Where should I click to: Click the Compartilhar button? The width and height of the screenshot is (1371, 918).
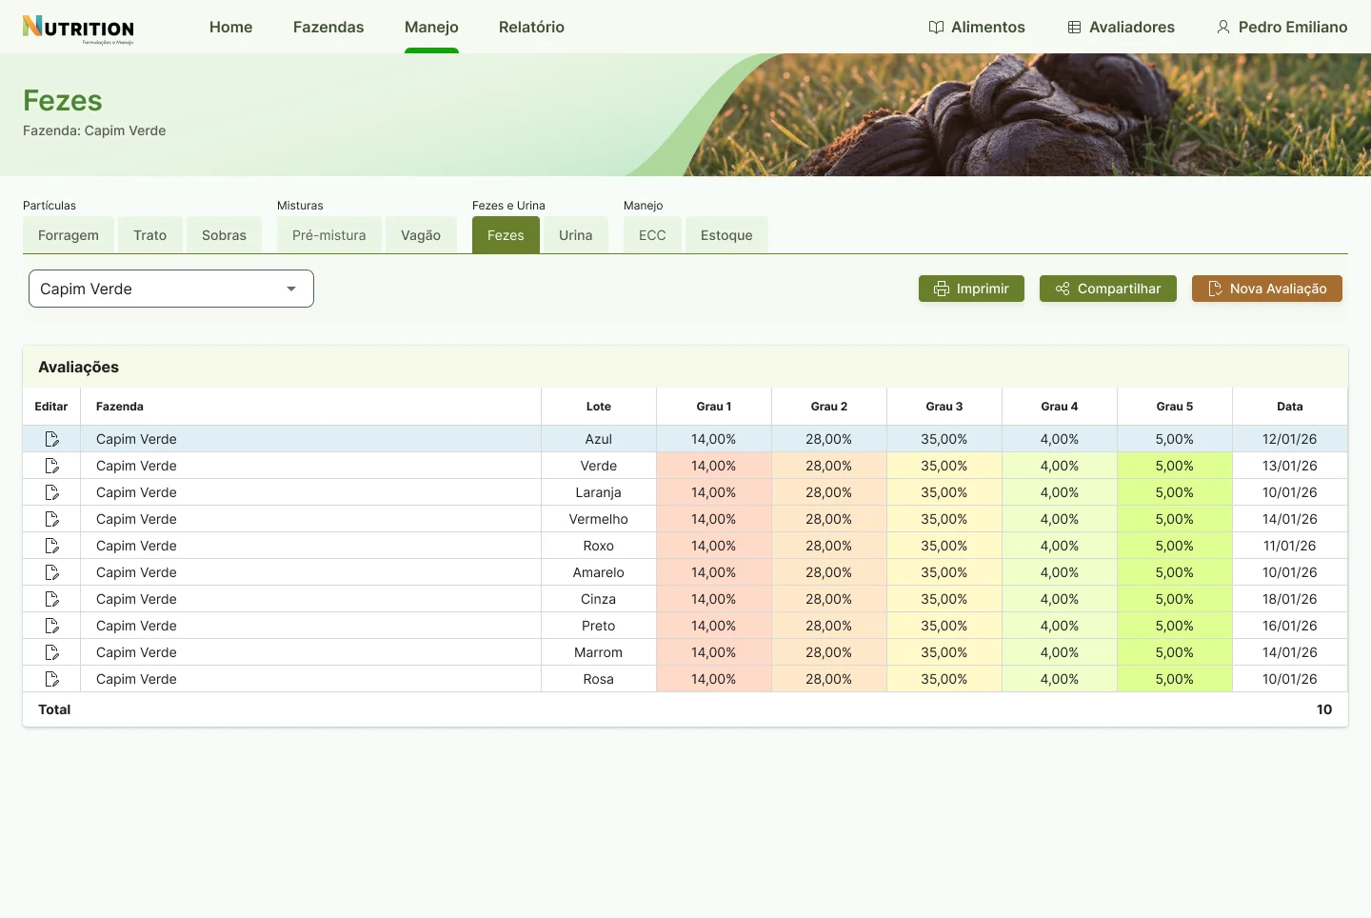(x=1108, y=289)
